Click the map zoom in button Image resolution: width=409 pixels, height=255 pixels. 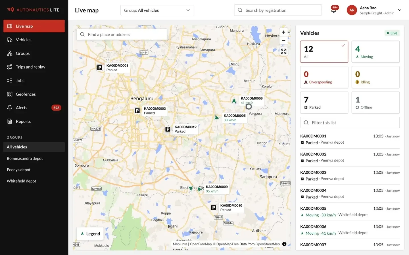(x=283, y=32)
